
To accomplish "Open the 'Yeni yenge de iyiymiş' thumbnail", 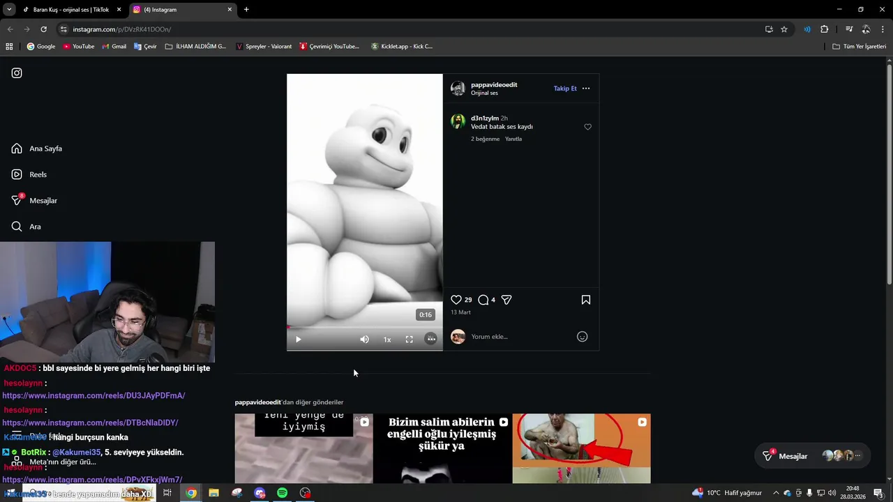I will coord(303,448).
